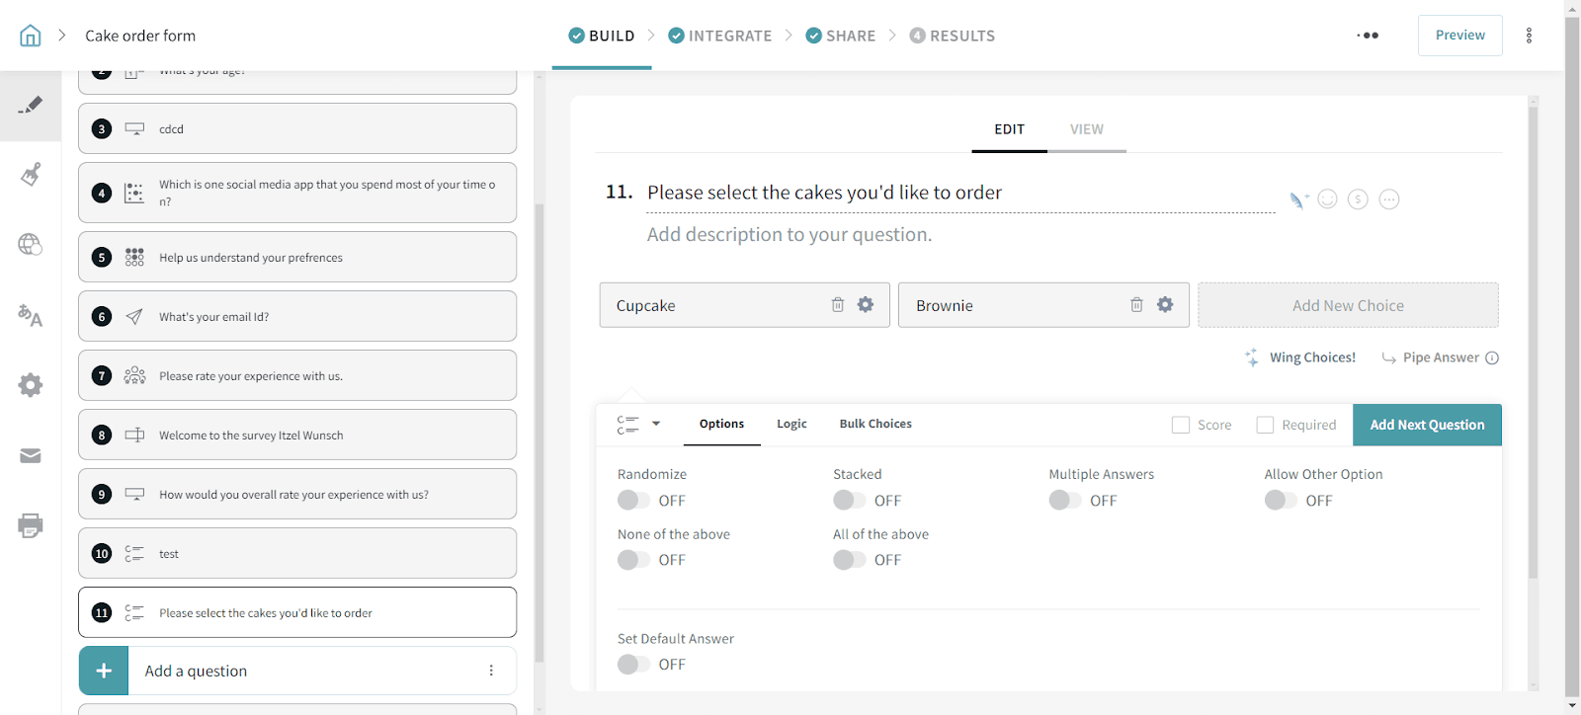Open the Brownie choice gear settings

pyautogui.click(x=1165, y=305)
